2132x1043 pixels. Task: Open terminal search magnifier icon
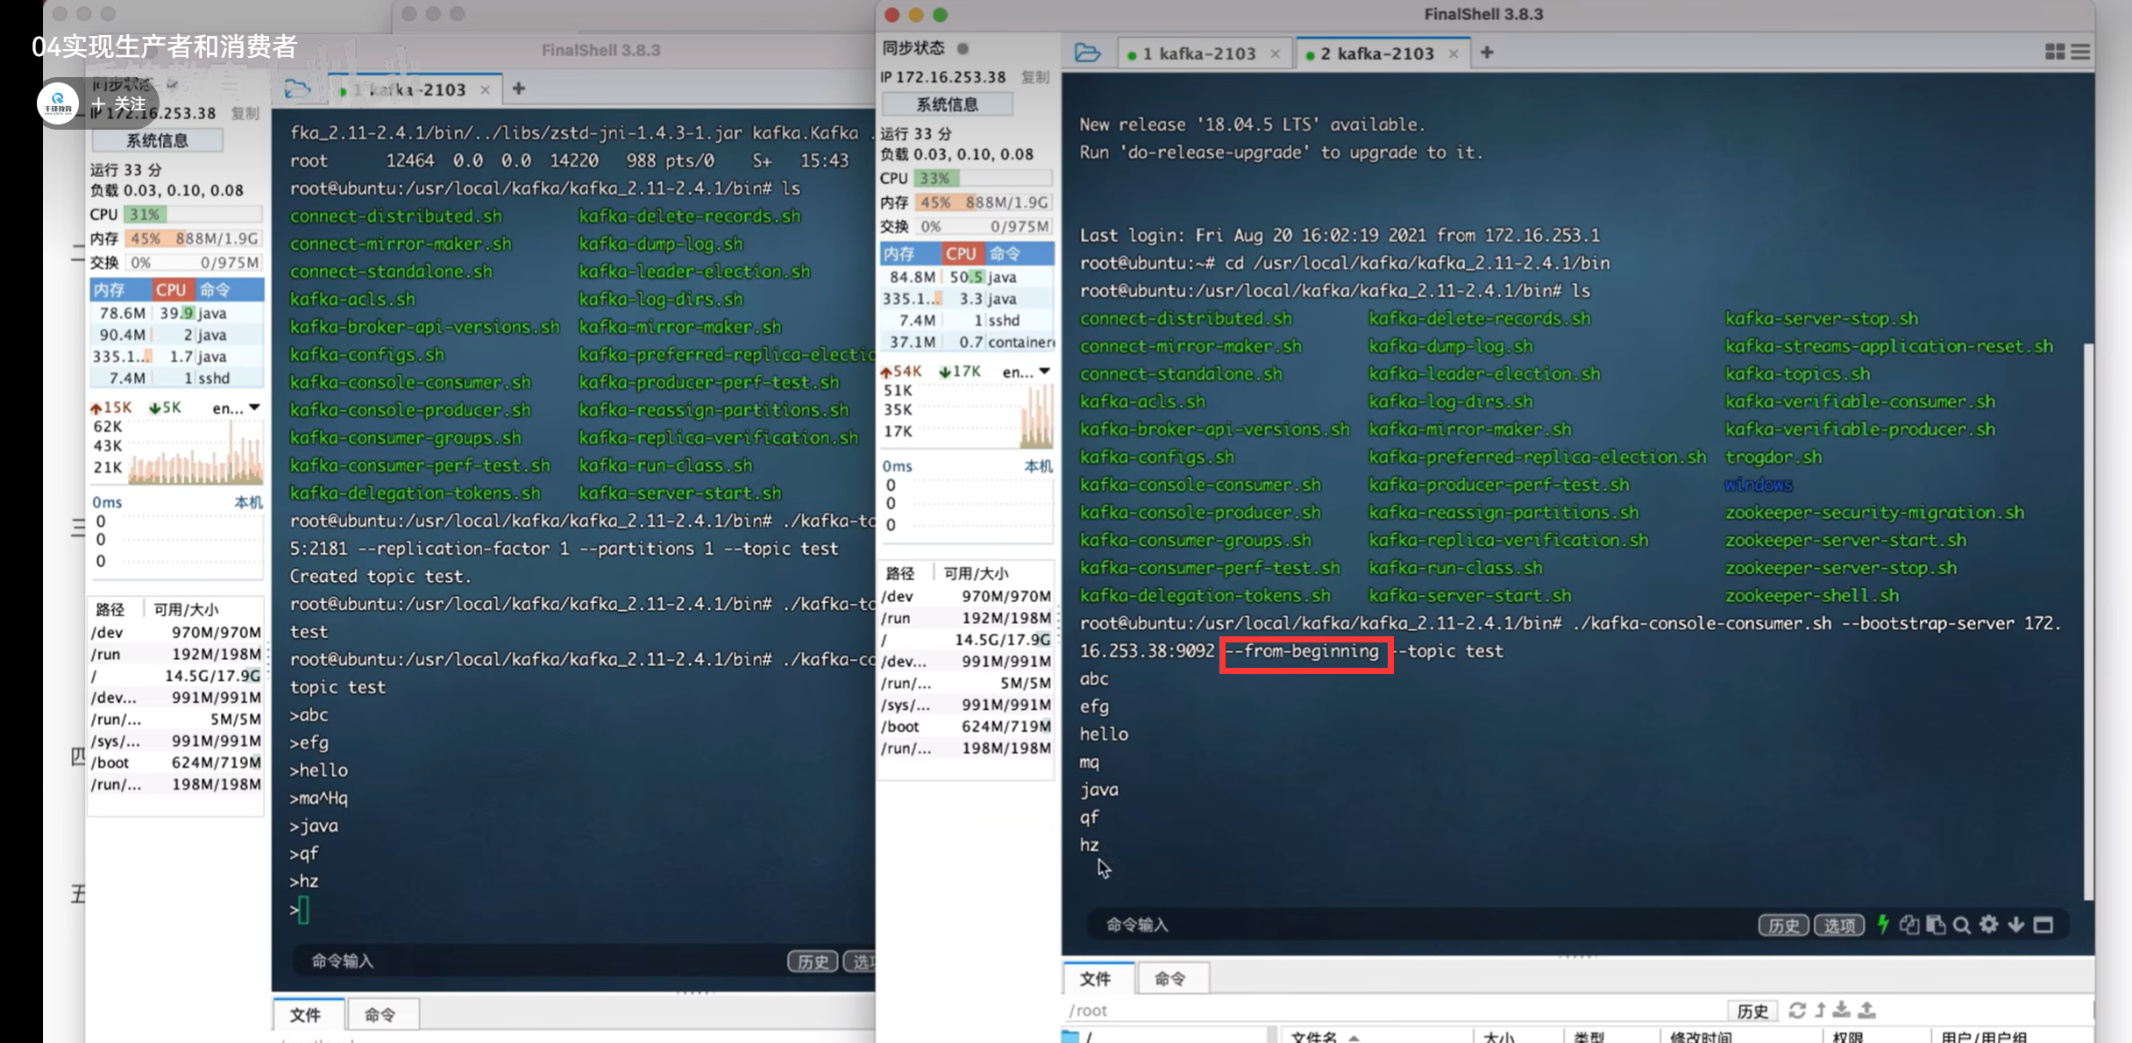click(x=1962, y=925)
